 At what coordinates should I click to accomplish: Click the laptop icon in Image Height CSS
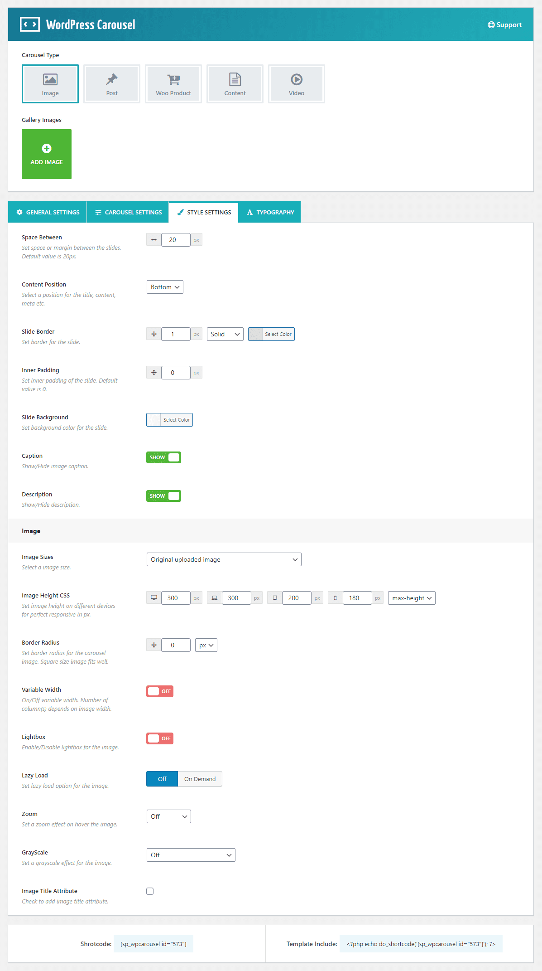[215, 598]
